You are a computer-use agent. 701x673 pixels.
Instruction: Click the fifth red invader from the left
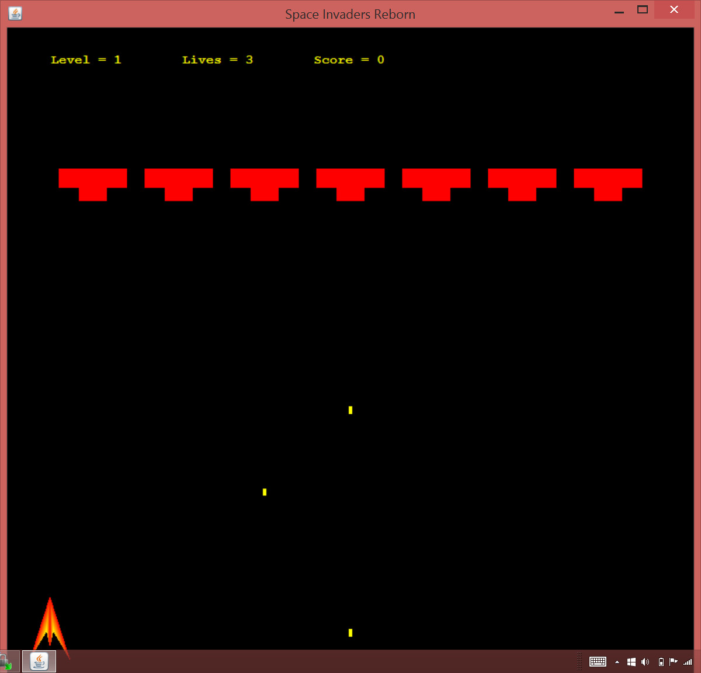point(436,185)
